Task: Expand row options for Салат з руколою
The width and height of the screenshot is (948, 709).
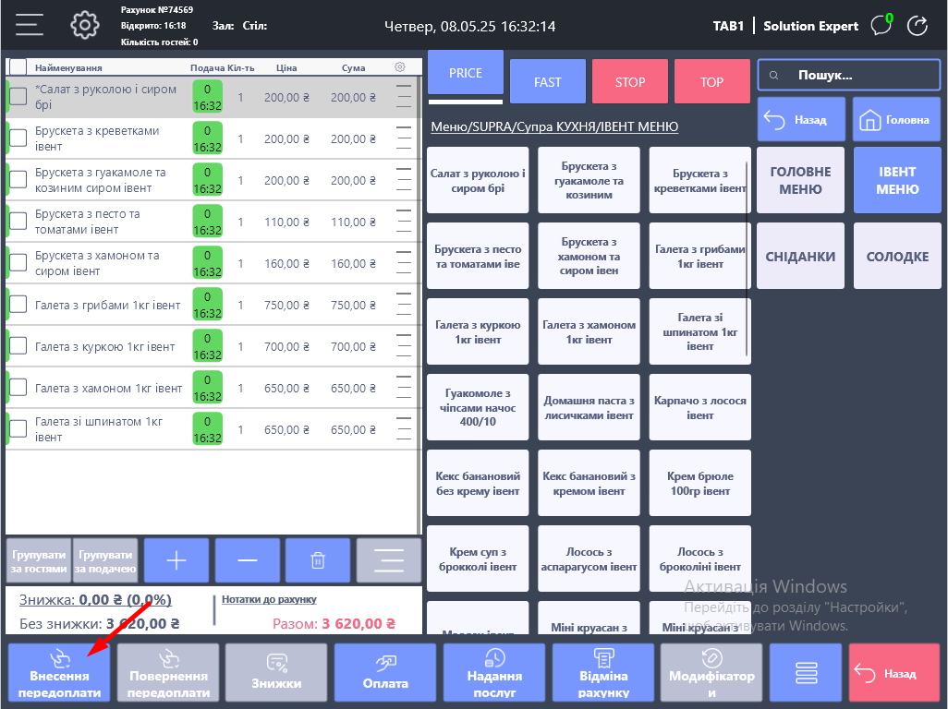Action: click(404, 97)
